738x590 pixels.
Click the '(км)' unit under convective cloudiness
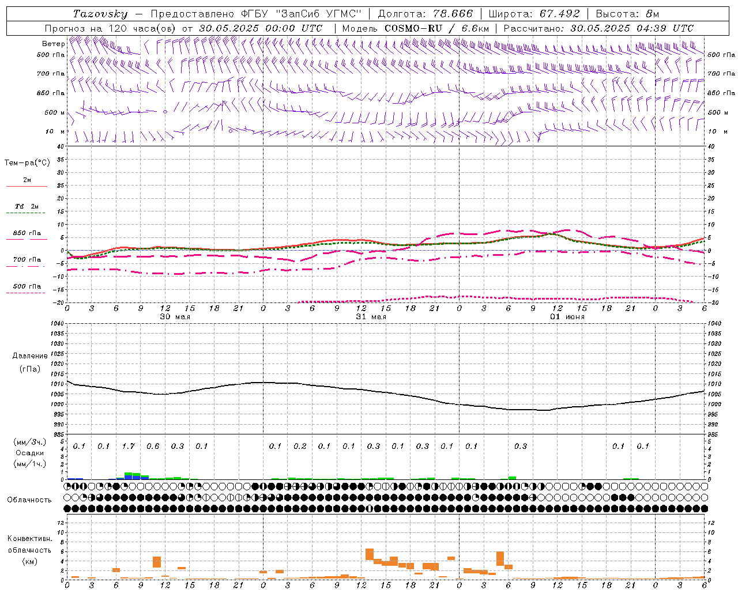tap(29, 561)
